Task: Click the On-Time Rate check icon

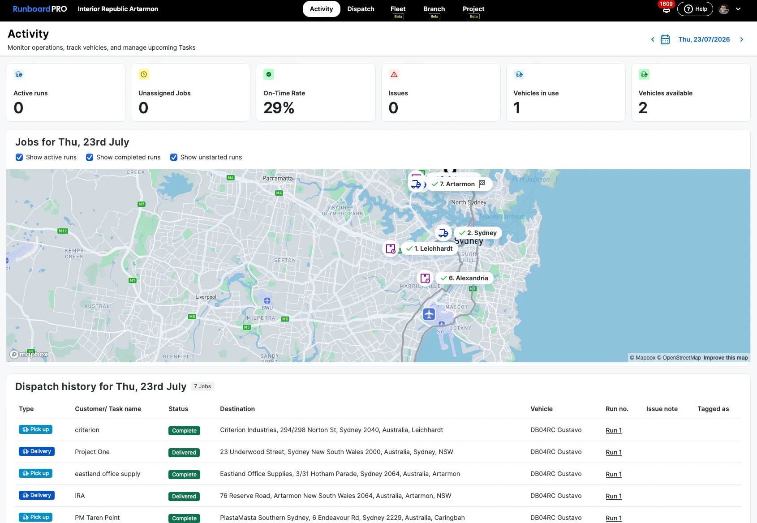Action: pos(269,74)
